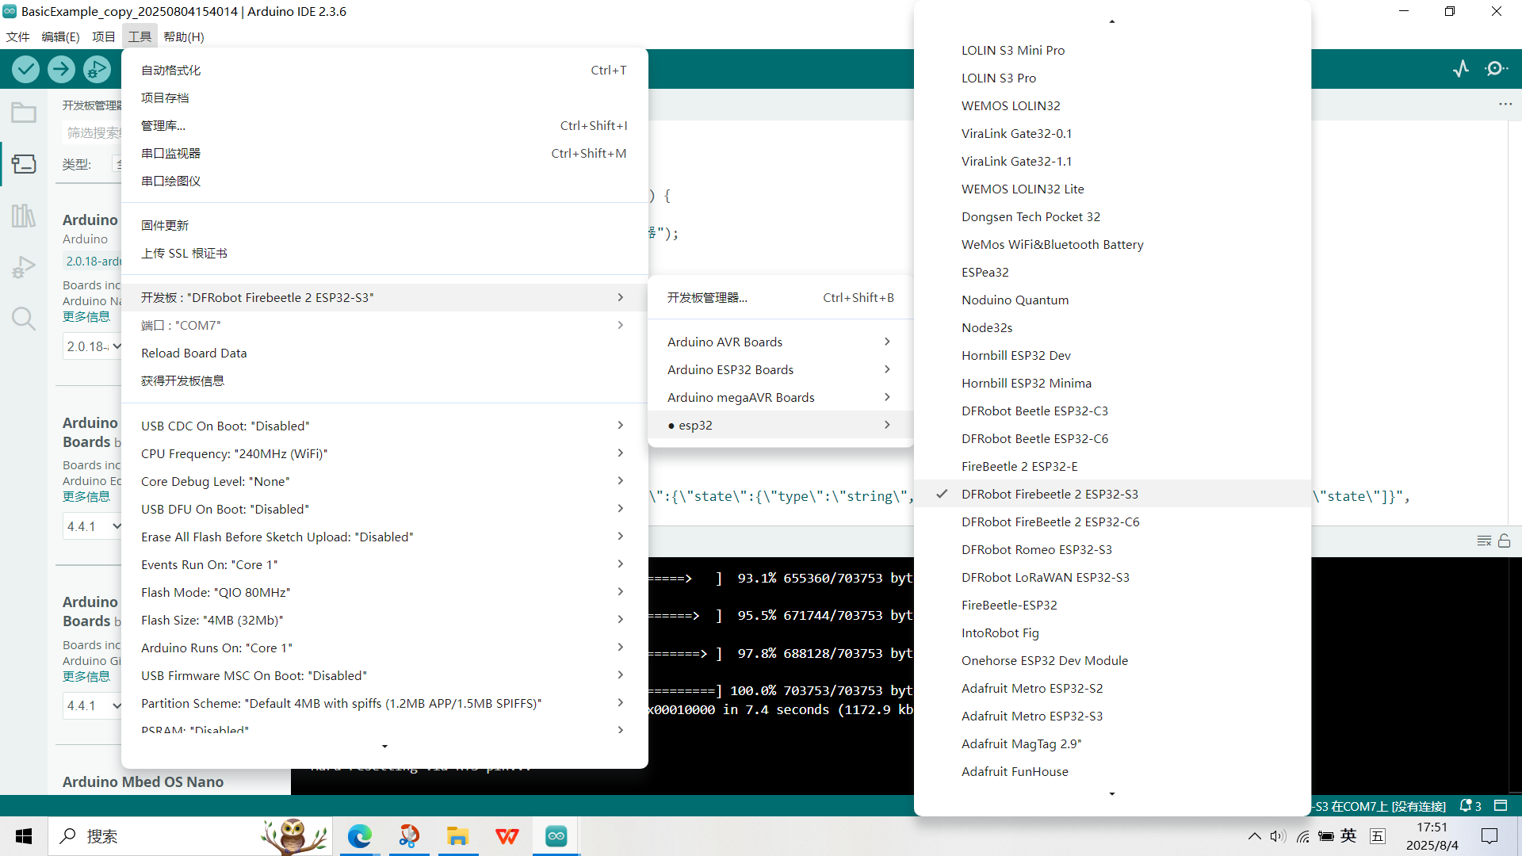Select FireBeetle 2 ESP32-E board
Image resolution: width=1522 pixels, height=856 pixels.
(x=1112, y=466)
